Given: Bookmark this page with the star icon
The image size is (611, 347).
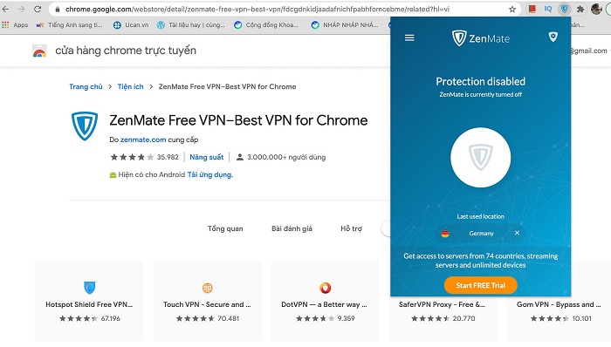Looking at the screenshot, I should tap(512, 9).
